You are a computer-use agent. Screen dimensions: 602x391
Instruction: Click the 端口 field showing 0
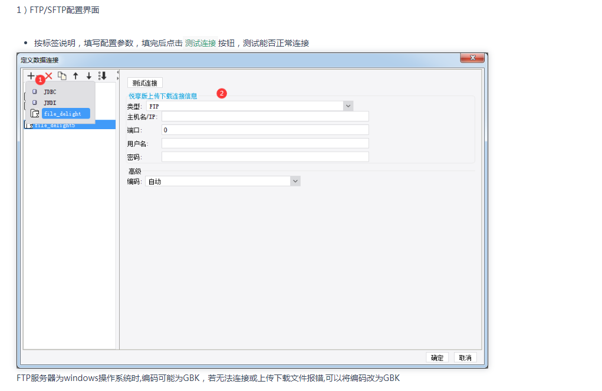(265, 130)
